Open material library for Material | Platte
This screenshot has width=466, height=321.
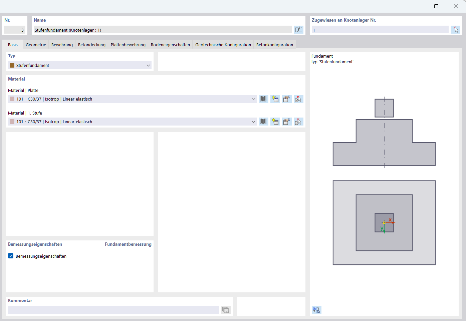[x=263, y=99]
